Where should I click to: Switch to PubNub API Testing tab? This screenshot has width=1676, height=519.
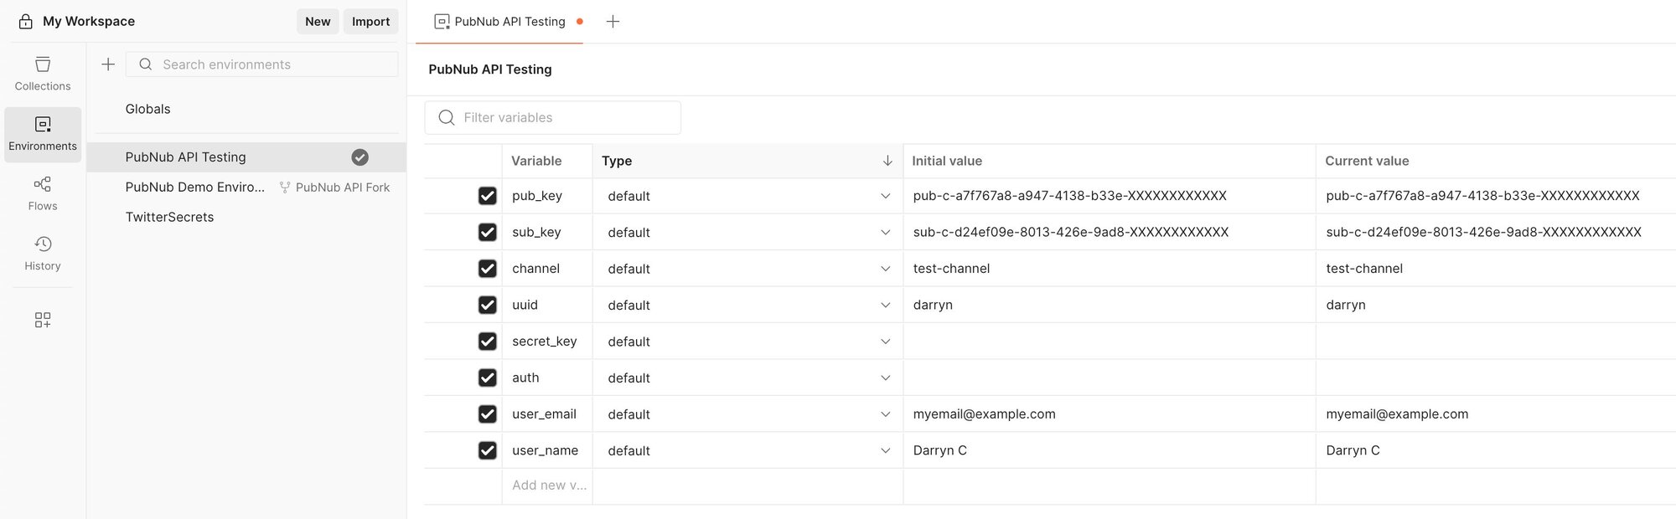click(x=499, y=22)
